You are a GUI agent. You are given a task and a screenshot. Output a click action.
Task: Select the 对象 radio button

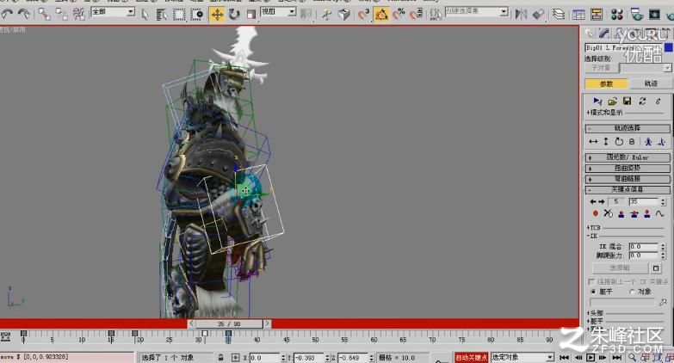pos(632,292)
